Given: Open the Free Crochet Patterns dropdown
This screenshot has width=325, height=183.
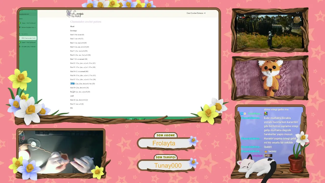Looking at the screenshot, I should (196, 13).
